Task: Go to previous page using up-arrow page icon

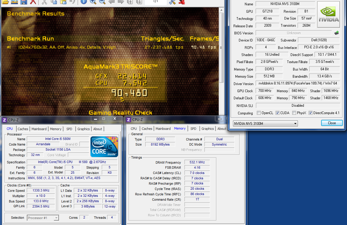Action: 130,2
